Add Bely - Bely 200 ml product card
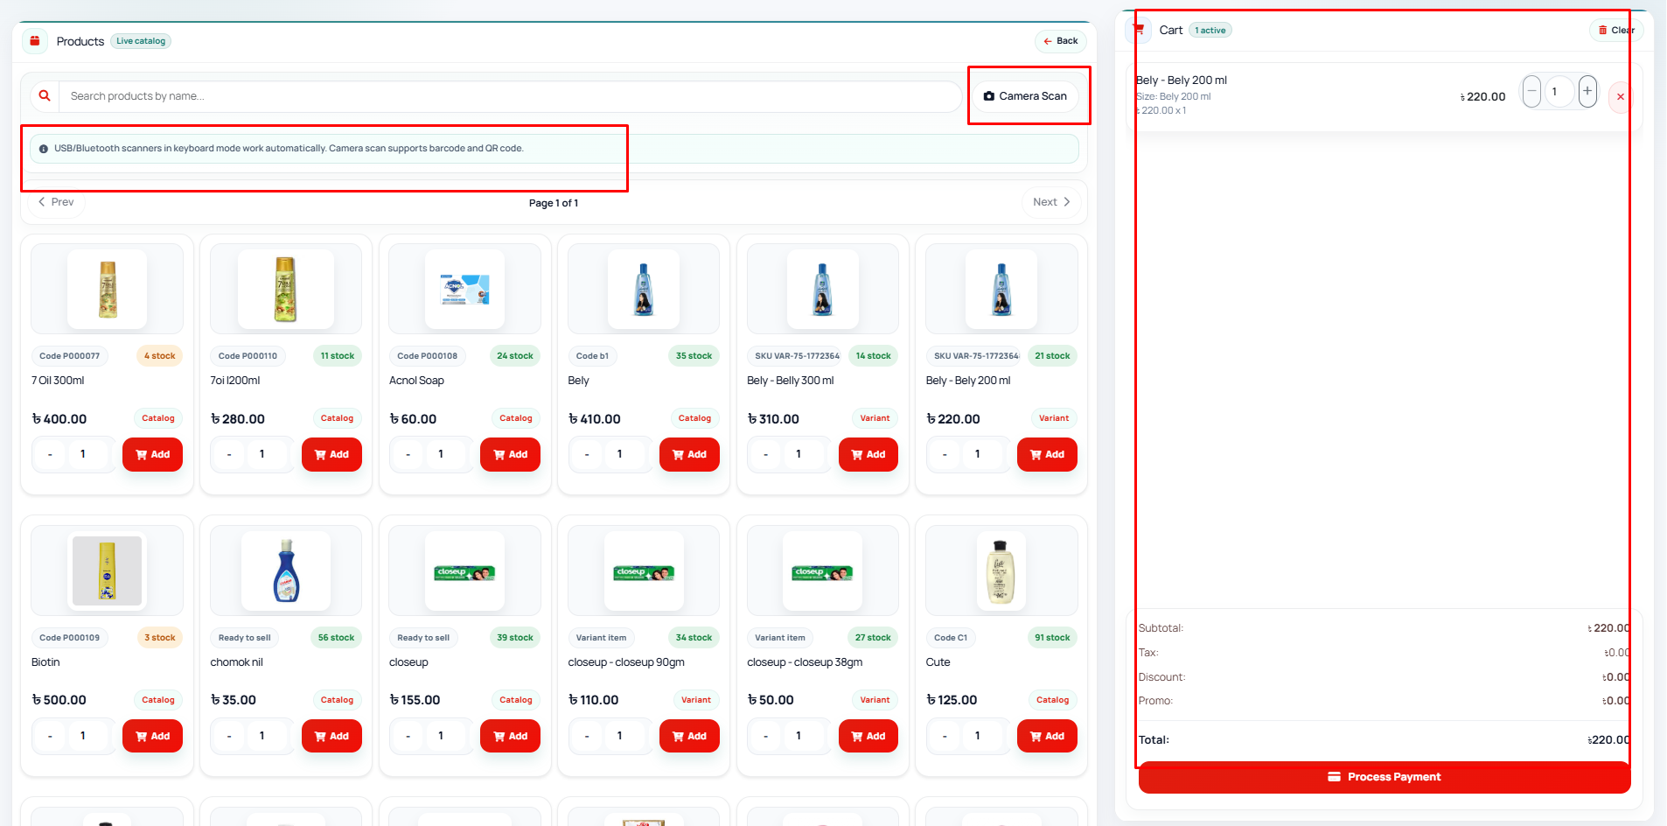The height and width of the screenshot is (826, 1667). [x=1047, y=455]
